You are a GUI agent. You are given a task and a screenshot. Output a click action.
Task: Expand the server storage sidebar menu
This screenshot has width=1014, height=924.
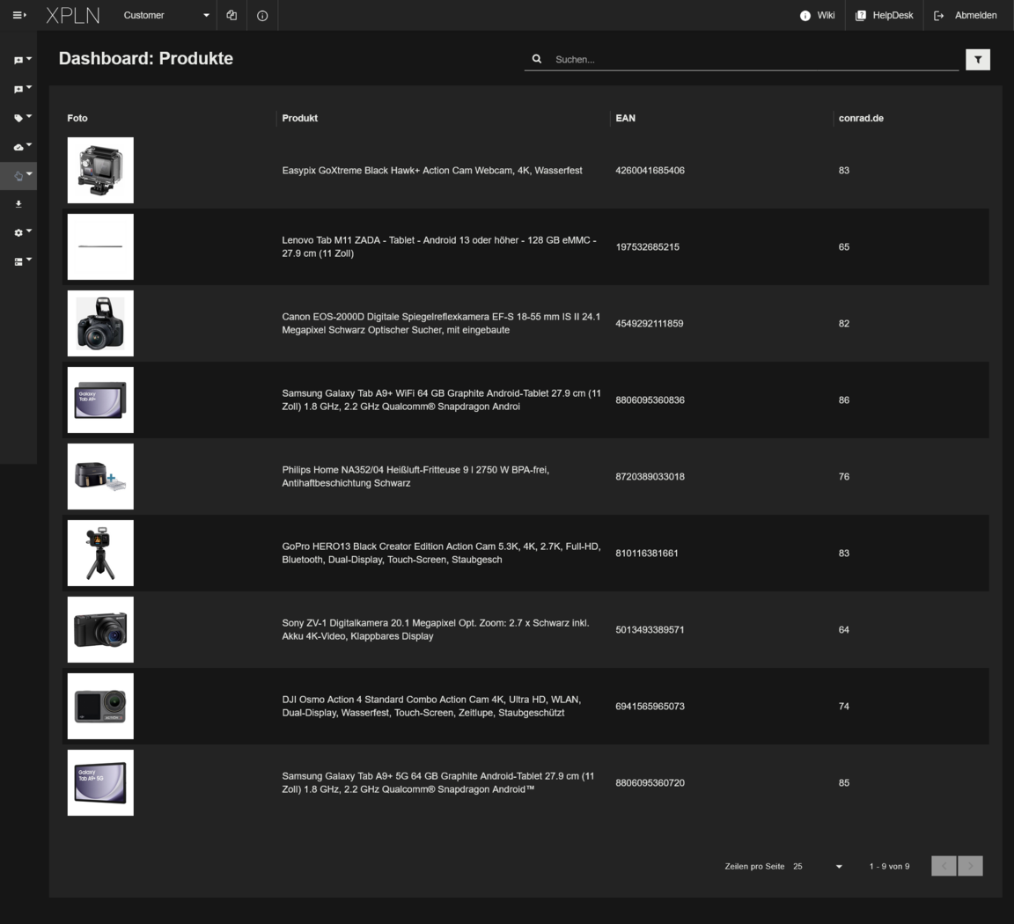point(22,261)
